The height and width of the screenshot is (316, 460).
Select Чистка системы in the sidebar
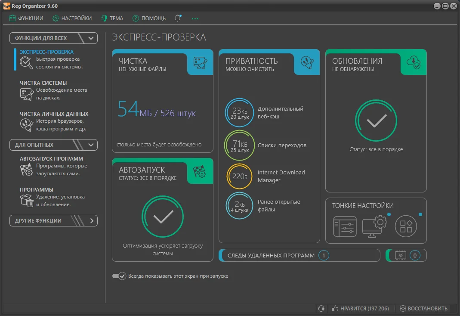[x=43, y=83]
